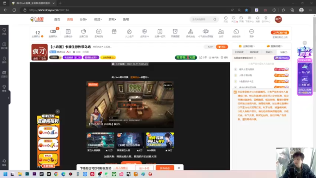Click the purple 超级粉丝团 badge

click(x=91, y=57)
